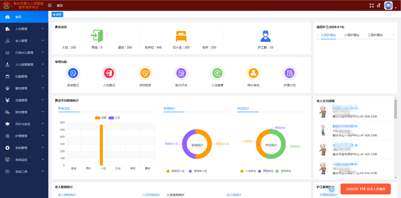Expand the 人力资源管理 menu chevron
The height and width of the screenshot is (198, 401).
pyautogui.click(x=43, y=64)
